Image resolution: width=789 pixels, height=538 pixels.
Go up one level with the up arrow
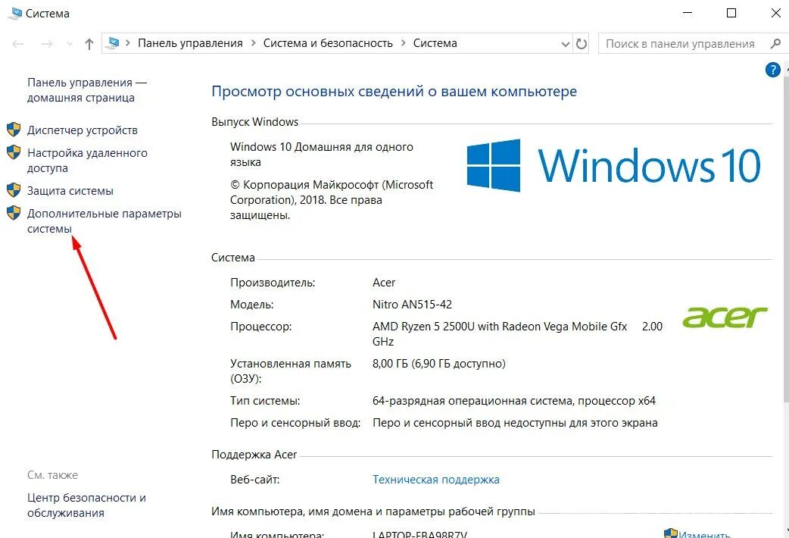tap(89, 44)
